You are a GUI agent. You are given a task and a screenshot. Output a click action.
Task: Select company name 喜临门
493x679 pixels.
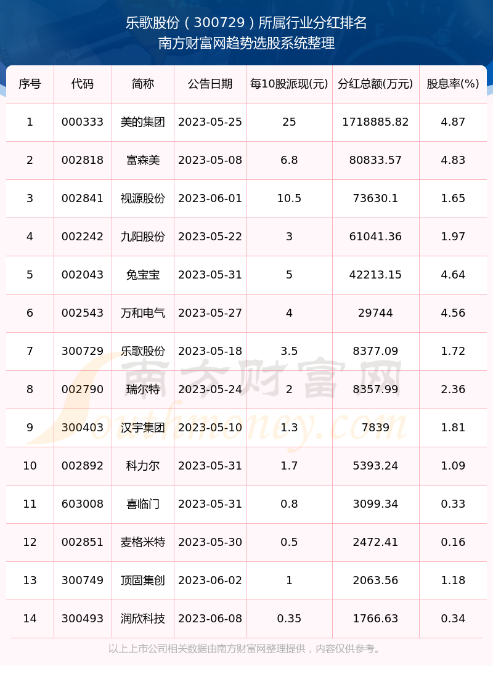(x=143, y=504)
